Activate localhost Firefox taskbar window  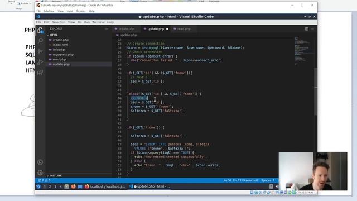pyautogui.click(x=105, y=186)
